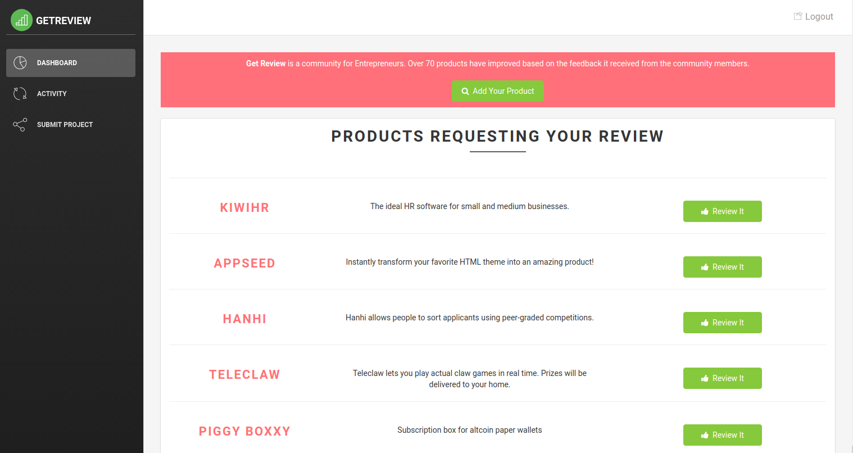Click 'Subscription box for altcoin paper wallets' text

(x=470, y=430)
